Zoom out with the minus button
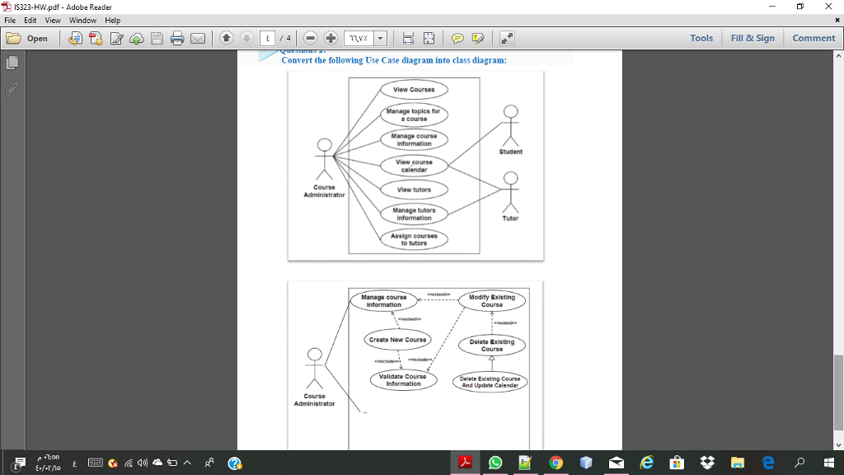Image resolution: width=844 pixels, height=475 pixels. pos(310,38)
